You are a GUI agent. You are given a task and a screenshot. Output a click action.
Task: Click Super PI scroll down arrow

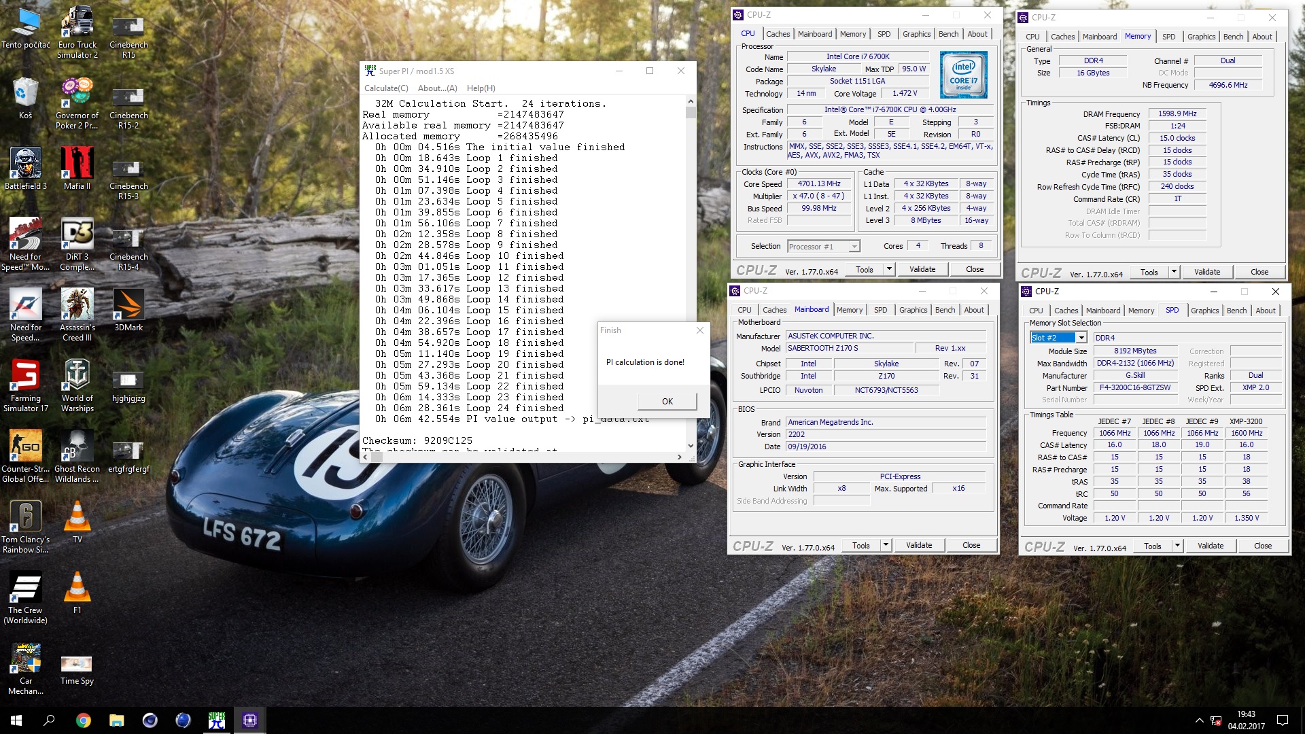(x=691, y=446)
